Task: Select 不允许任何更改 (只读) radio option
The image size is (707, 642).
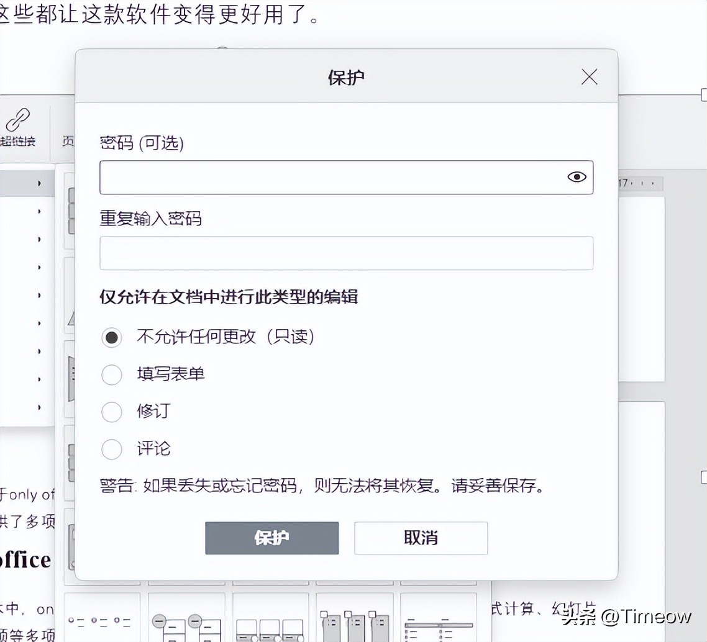Action: coord(112,337)
